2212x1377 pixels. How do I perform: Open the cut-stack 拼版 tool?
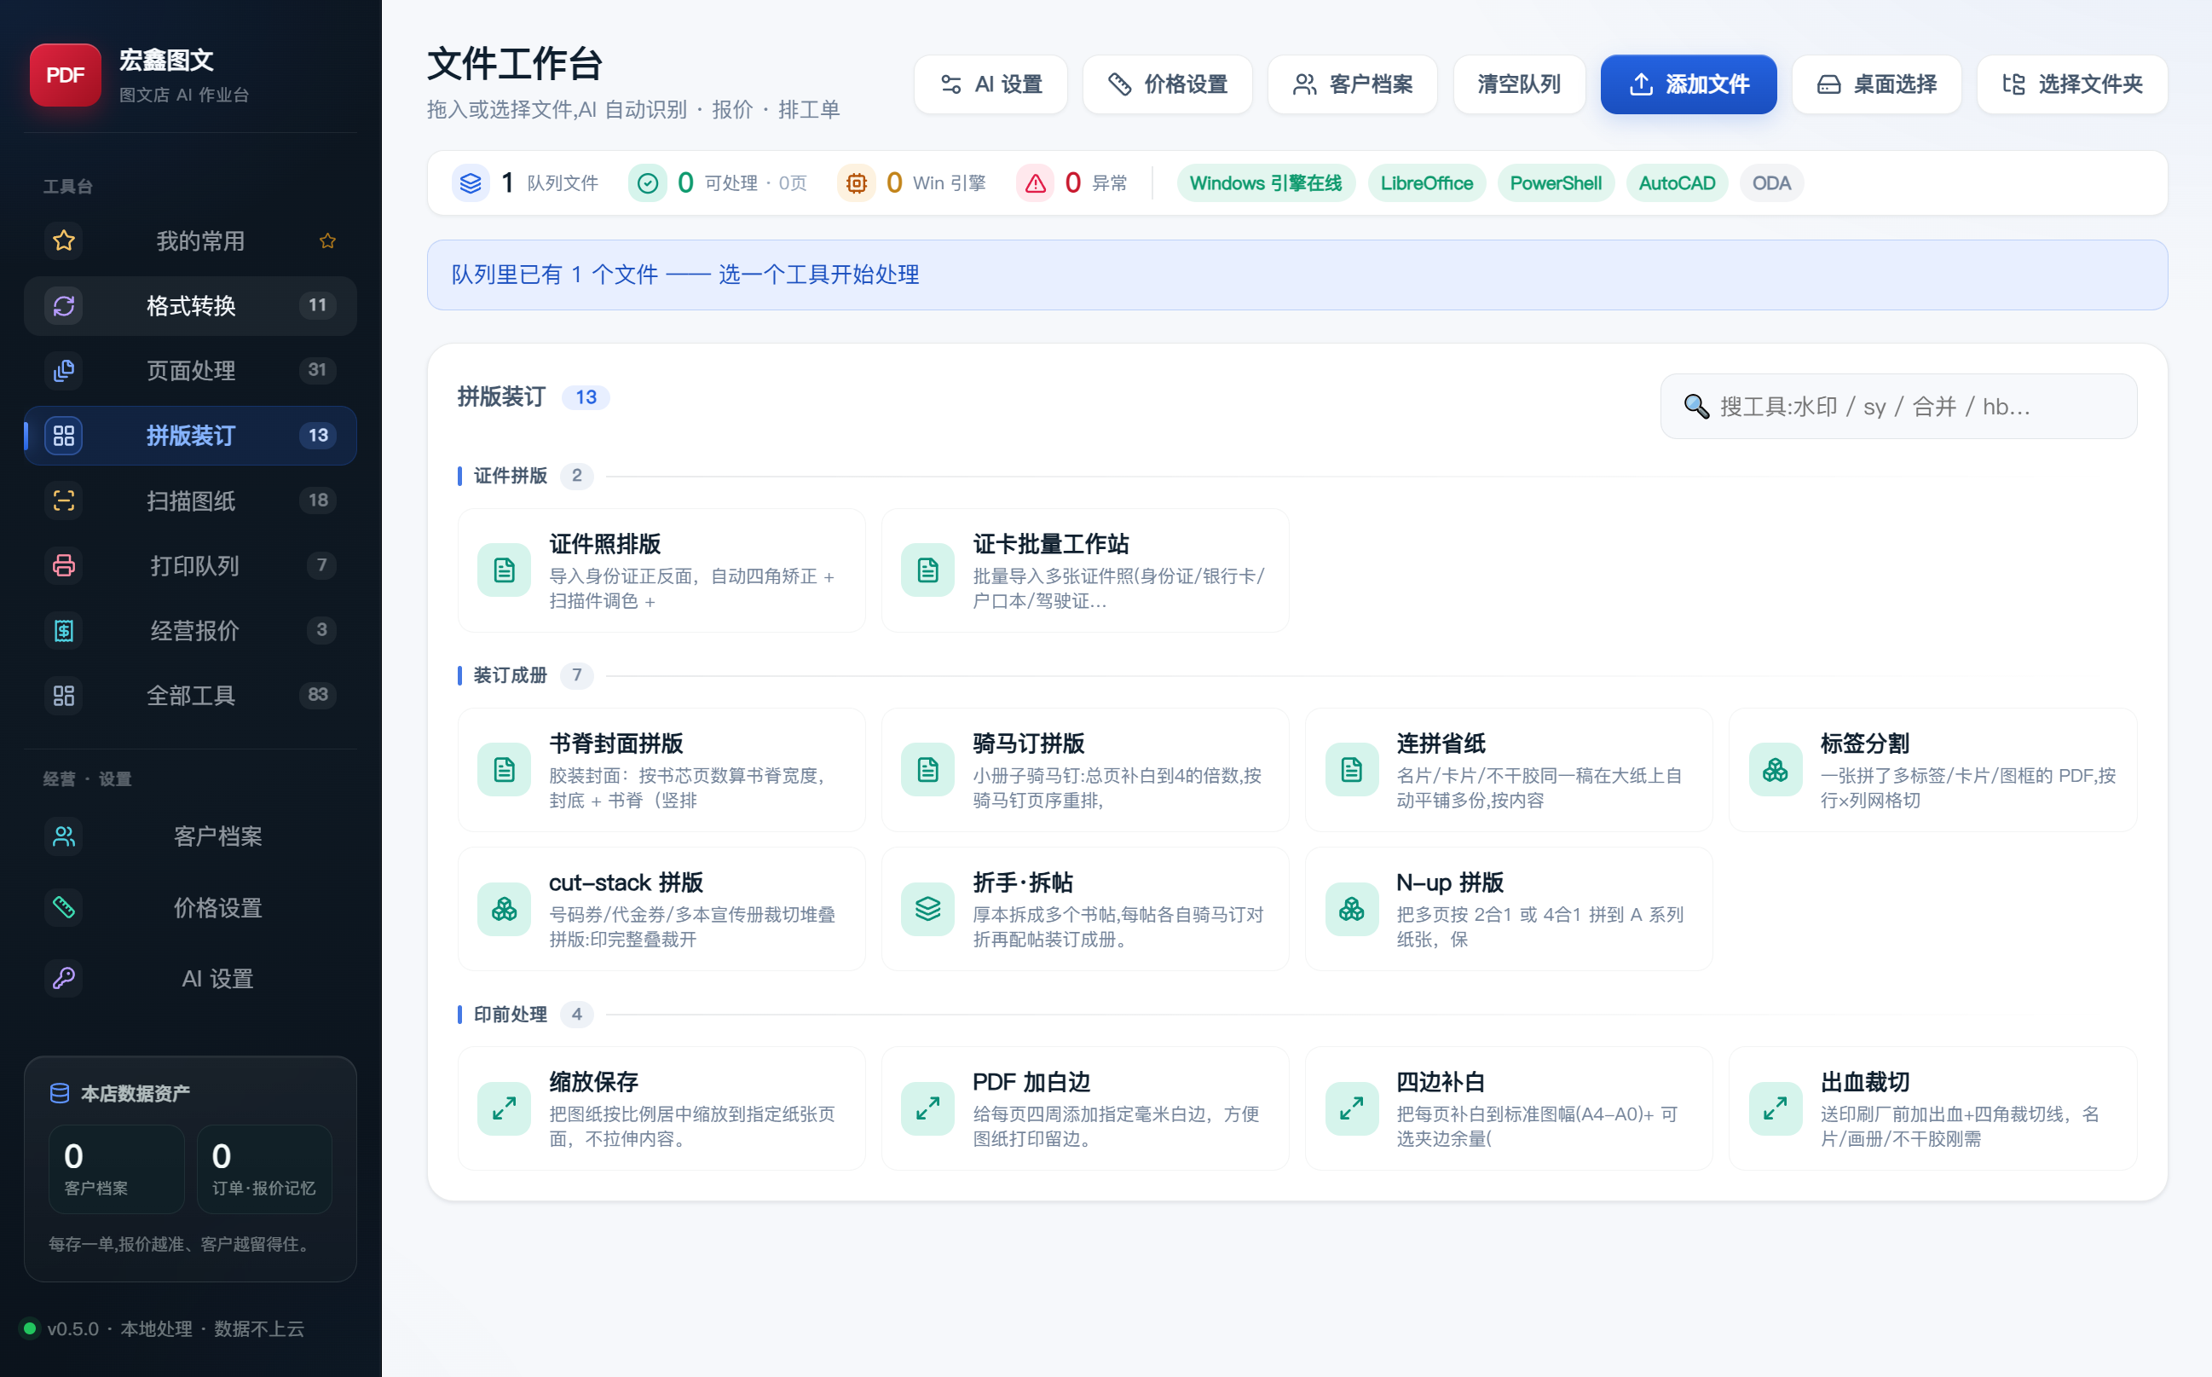tap(661, 909)
